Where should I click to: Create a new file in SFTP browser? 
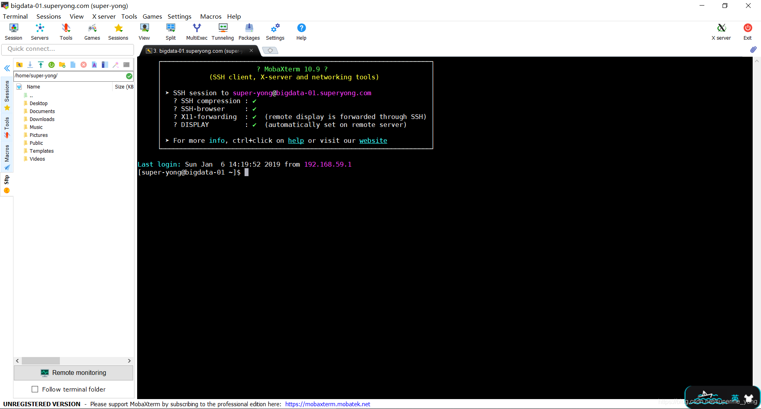pos(73,65)
